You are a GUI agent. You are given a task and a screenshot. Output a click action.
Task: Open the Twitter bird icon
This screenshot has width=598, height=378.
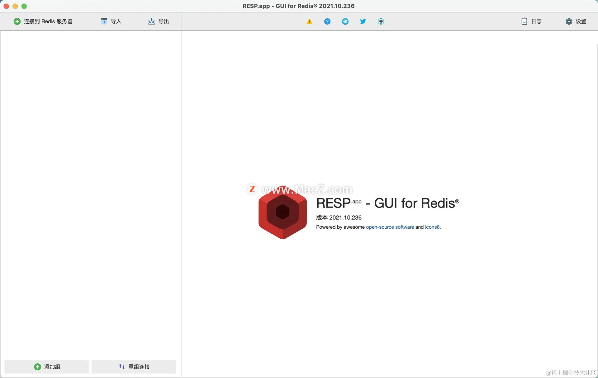pos(363,21)
